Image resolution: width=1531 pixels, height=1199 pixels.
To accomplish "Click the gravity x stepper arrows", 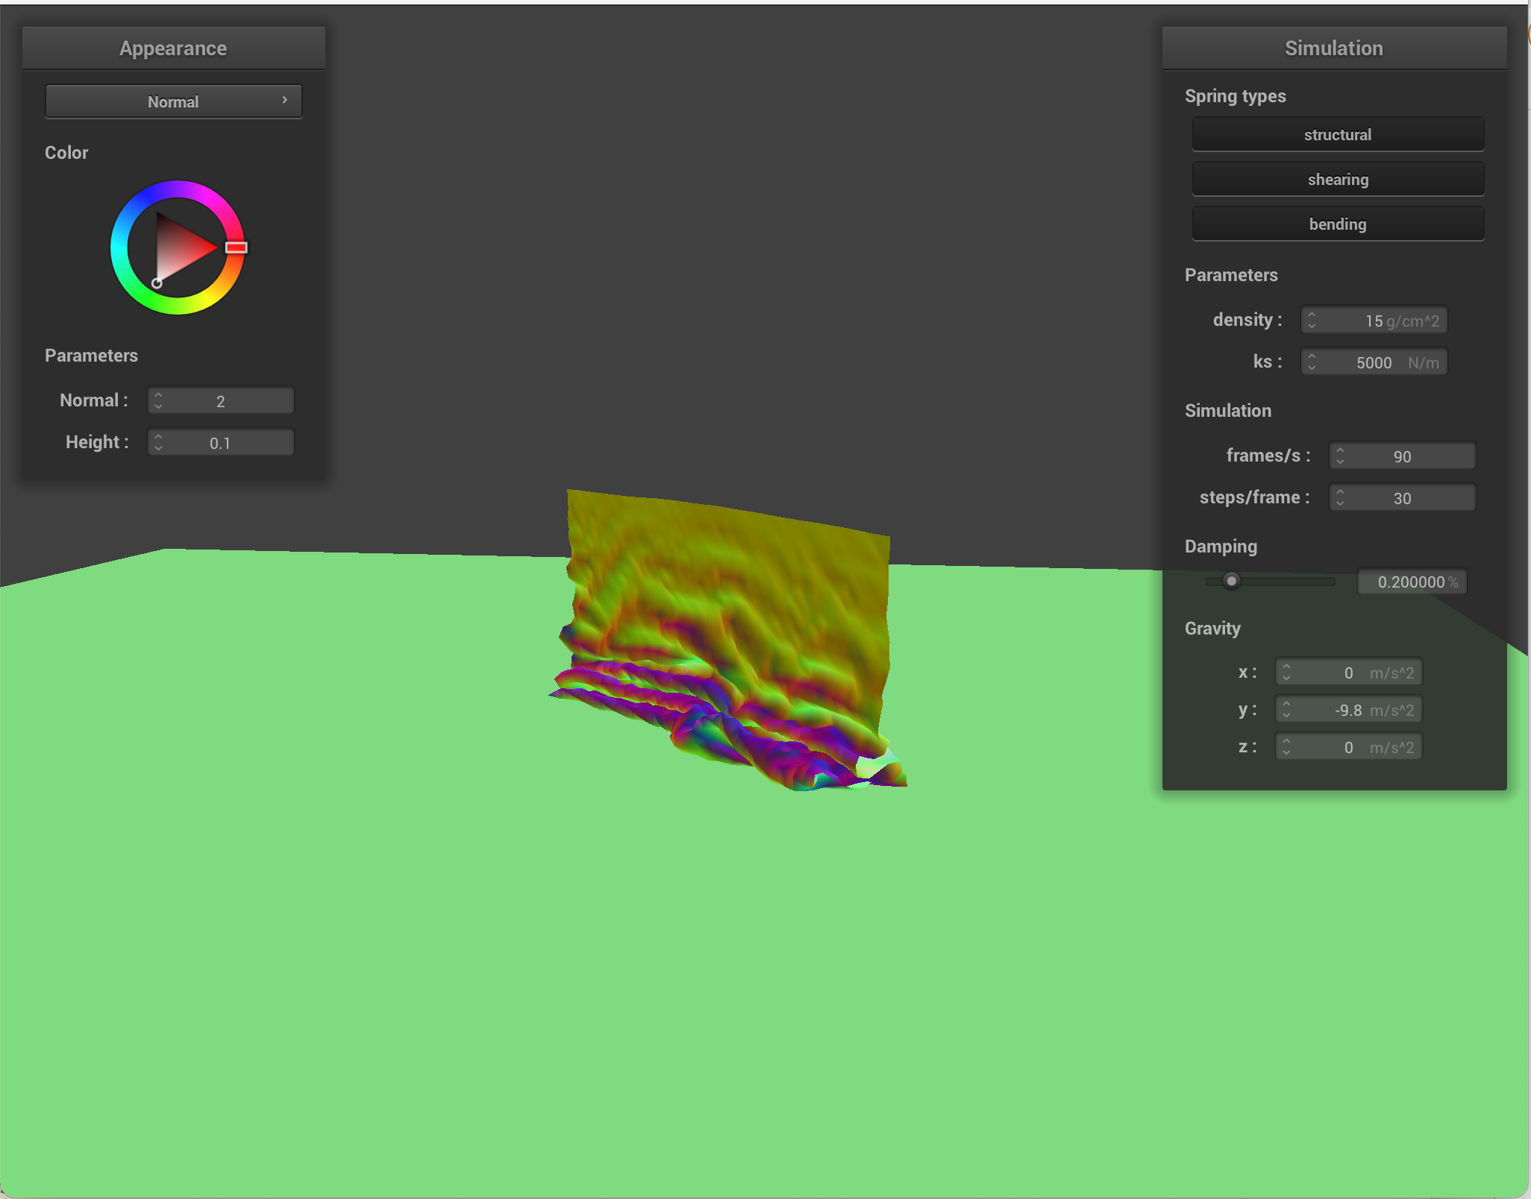I will coord(1286,673).
